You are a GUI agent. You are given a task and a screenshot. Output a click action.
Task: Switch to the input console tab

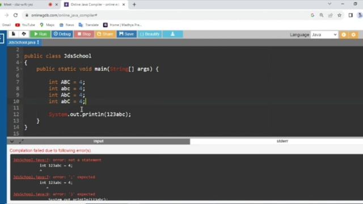[99, 141]
